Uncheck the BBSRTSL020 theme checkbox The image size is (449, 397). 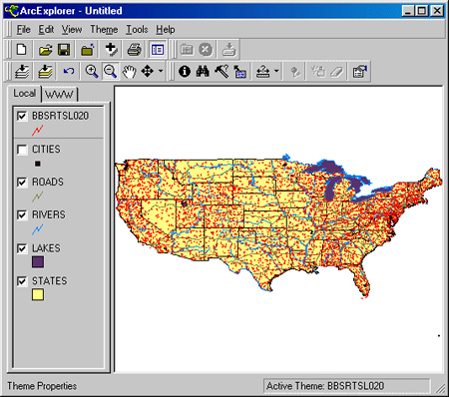[22, 116]
